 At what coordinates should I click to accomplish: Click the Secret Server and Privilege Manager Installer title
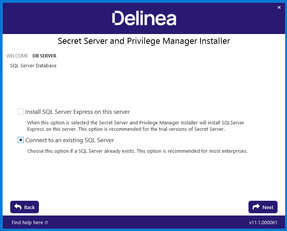pyautogui.click(x=144, y=41)
